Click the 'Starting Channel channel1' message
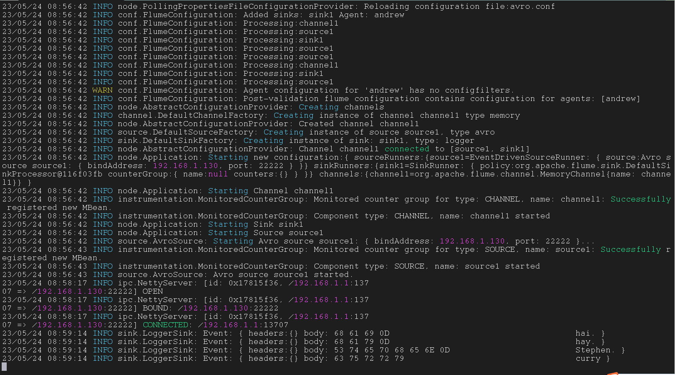 (270, 191)
